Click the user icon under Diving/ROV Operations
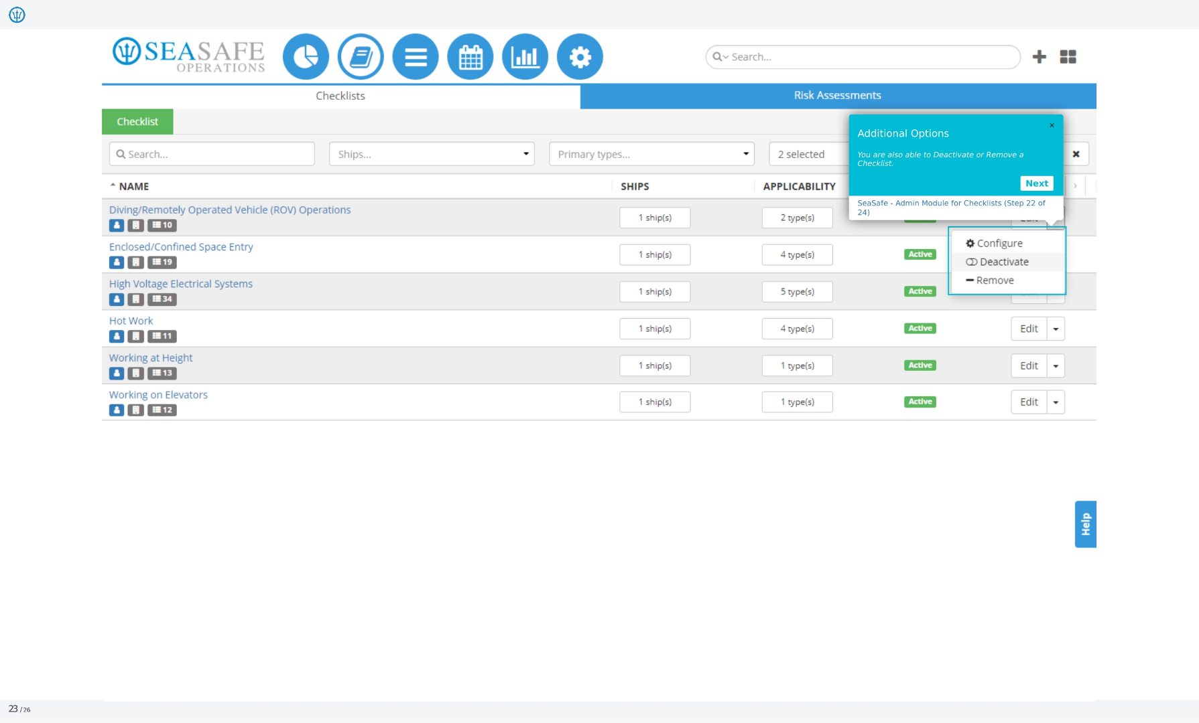This screenshot has height=723, width=1199. pos(117,226)
